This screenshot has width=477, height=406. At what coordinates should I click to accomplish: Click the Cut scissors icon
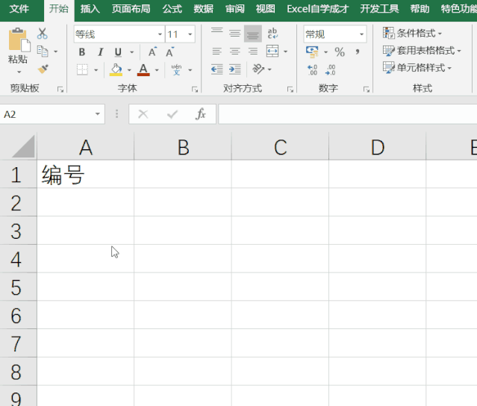pos(43,34)
